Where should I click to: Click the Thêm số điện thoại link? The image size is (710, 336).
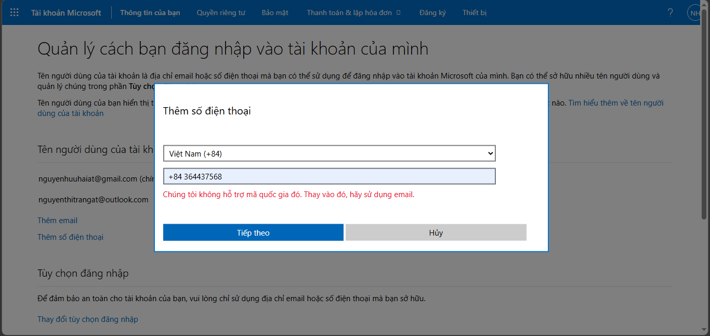70,237
